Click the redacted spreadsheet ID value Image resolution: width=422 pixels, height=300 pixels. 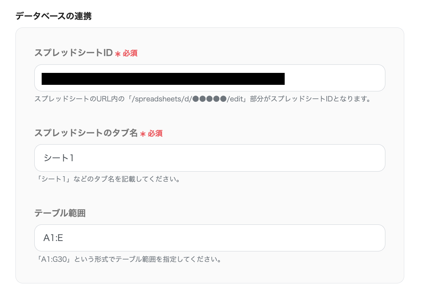162,78
